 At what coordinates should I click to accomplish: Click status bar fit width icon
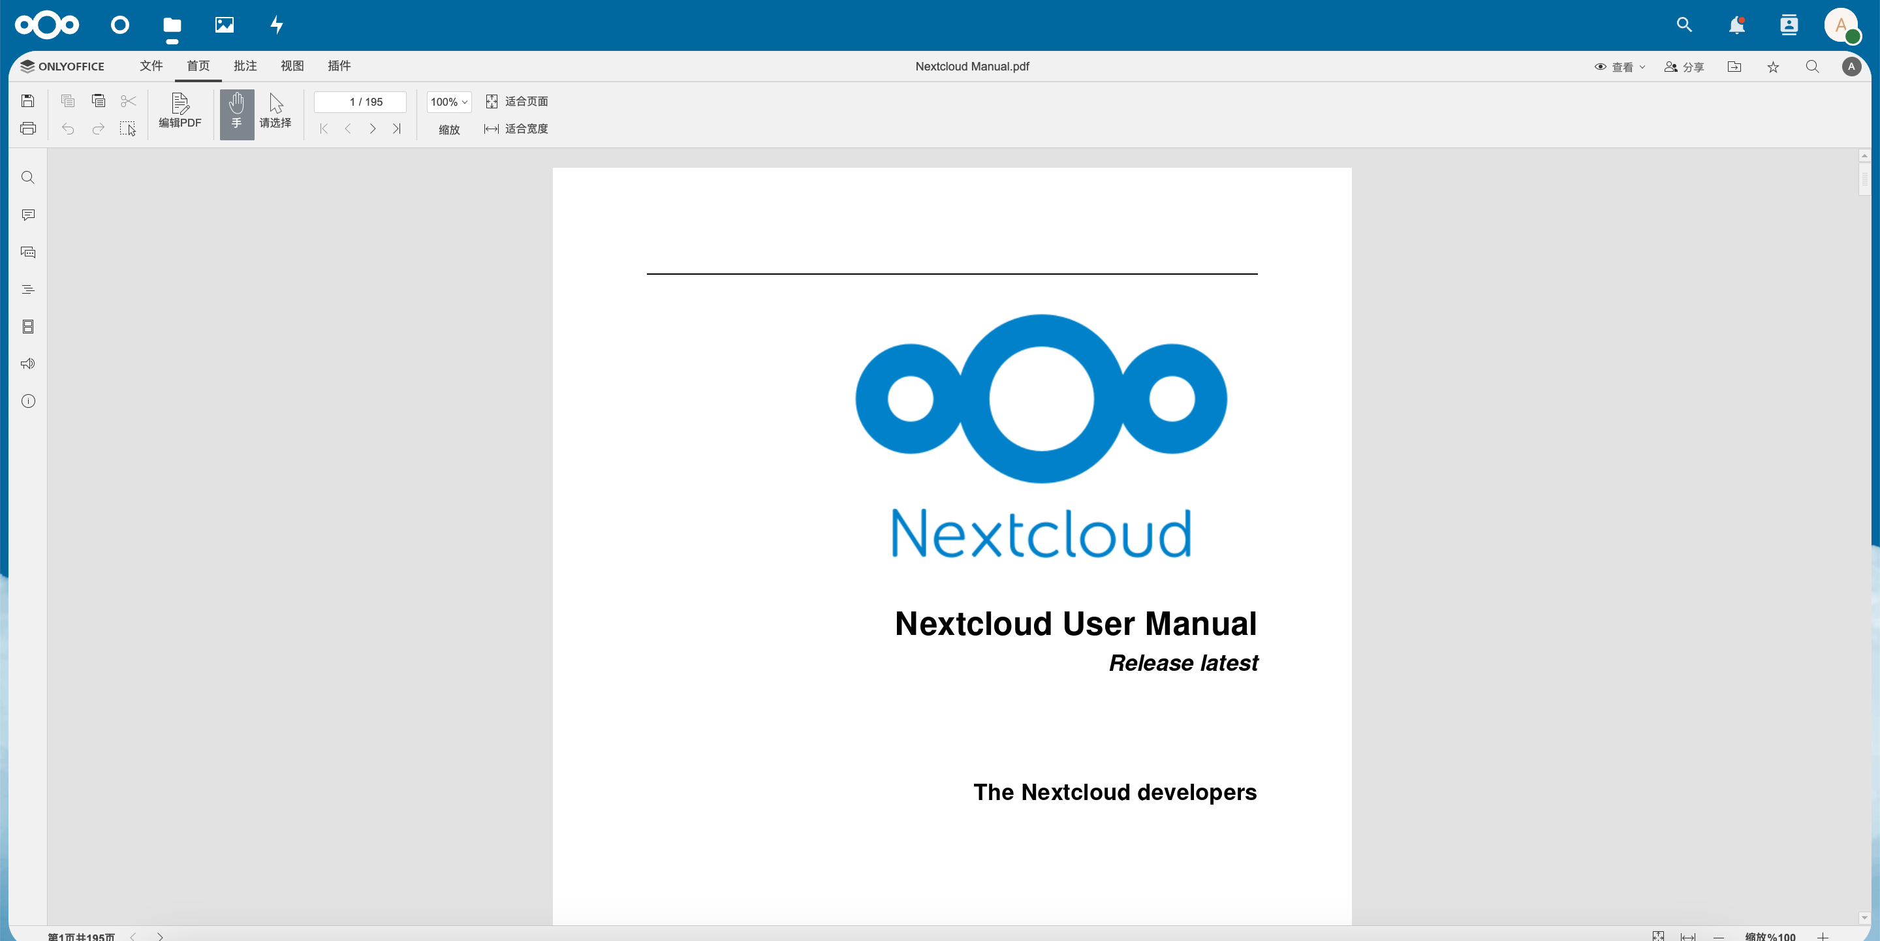(1687, 936)
